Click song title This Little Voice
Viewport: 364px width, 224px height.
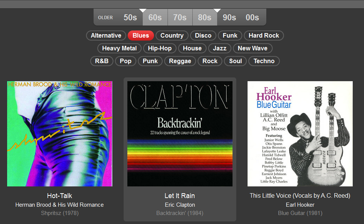(x=300, y=196)
